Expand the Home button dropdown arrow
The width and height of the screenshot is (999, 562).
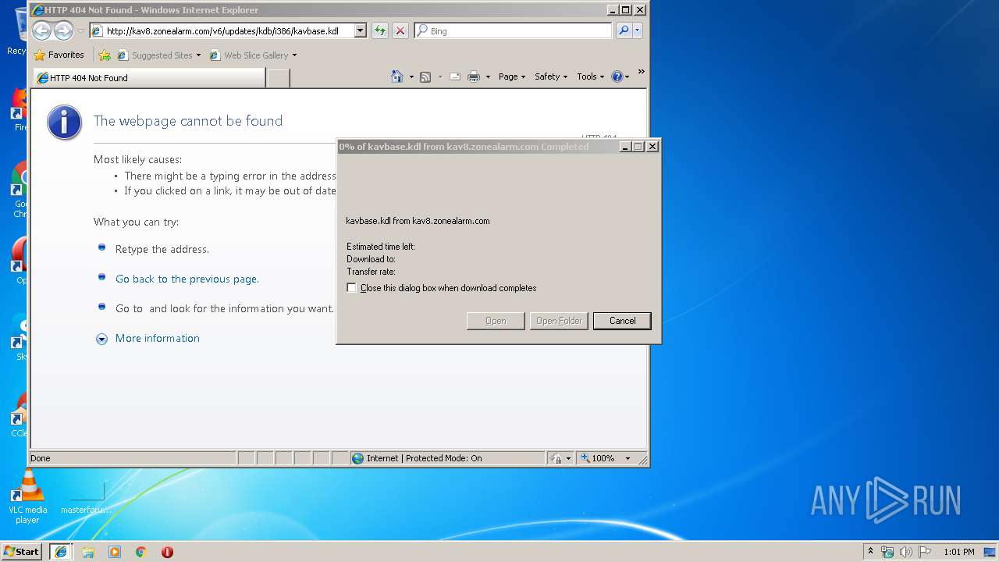click(x=411, y=76)
